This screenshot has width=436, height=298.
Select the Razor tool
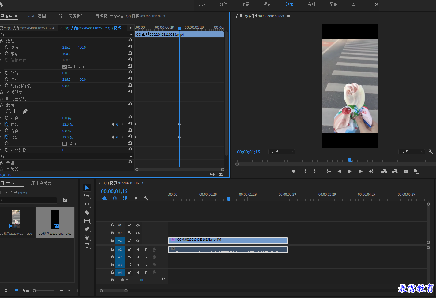(x=87, y=212)
